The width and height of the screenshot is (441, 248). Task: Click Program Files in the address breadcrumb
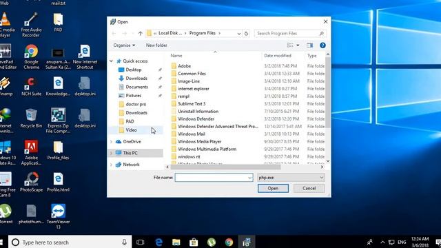[202, 33]
